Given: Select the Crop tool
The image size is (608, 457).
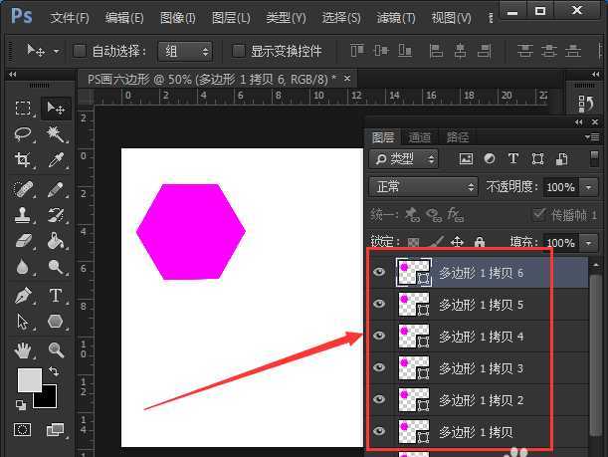Looking at the screenshot, I should click(23, 160).
